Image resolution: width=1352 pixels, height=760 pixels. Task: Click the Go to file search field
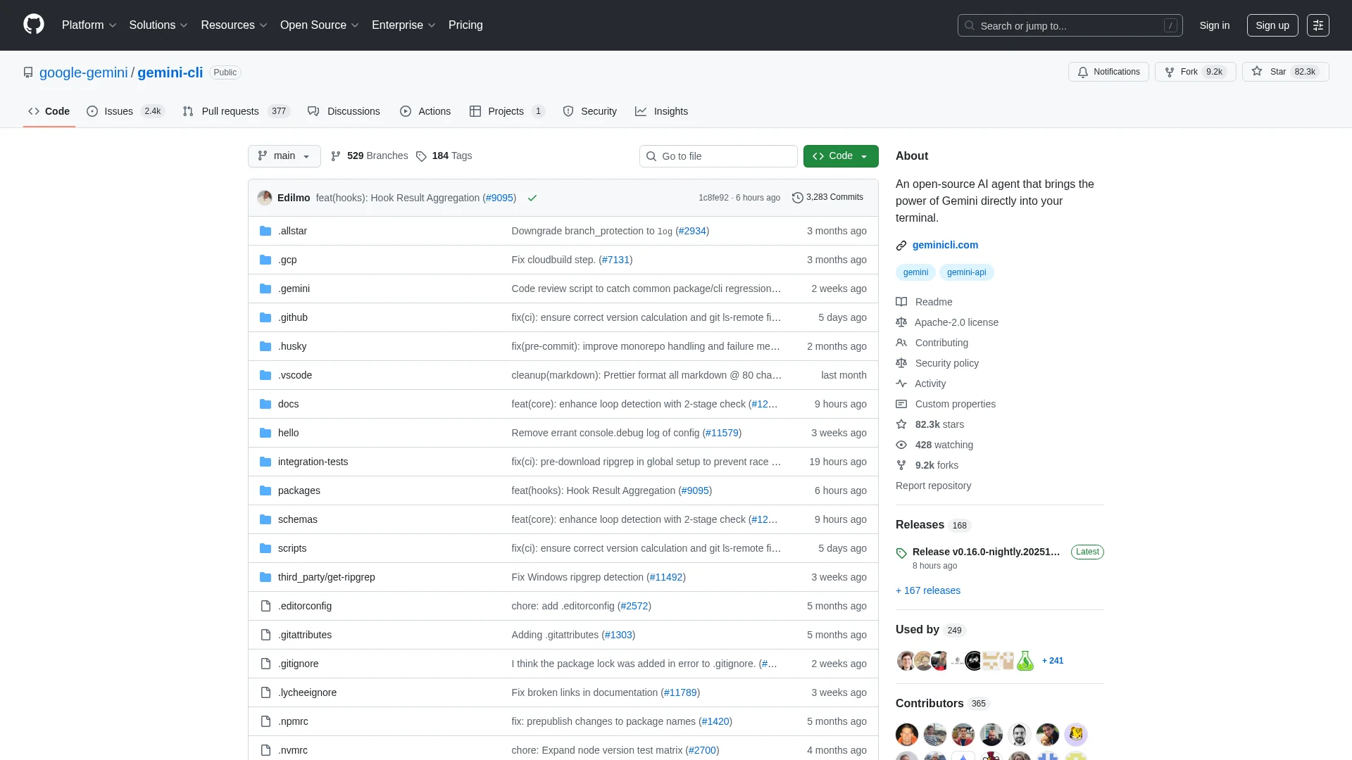718,156
